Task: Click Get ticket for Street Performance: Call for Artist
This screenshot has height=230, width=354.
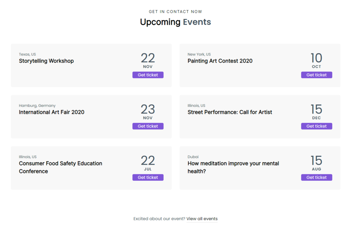Action: (316, 126)
